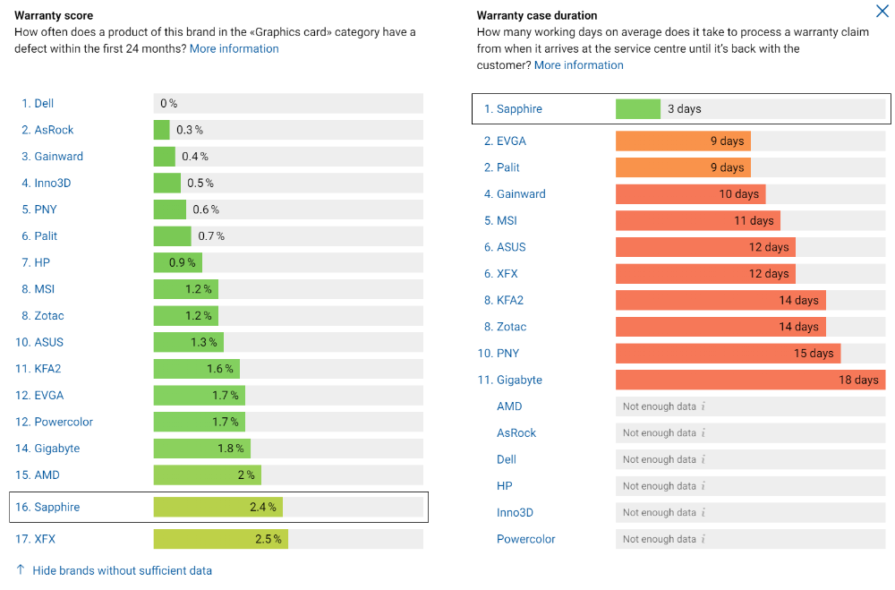Select Dell in the warranty score ranking
This screenshot has width=895, height=590.
(38, 103)
